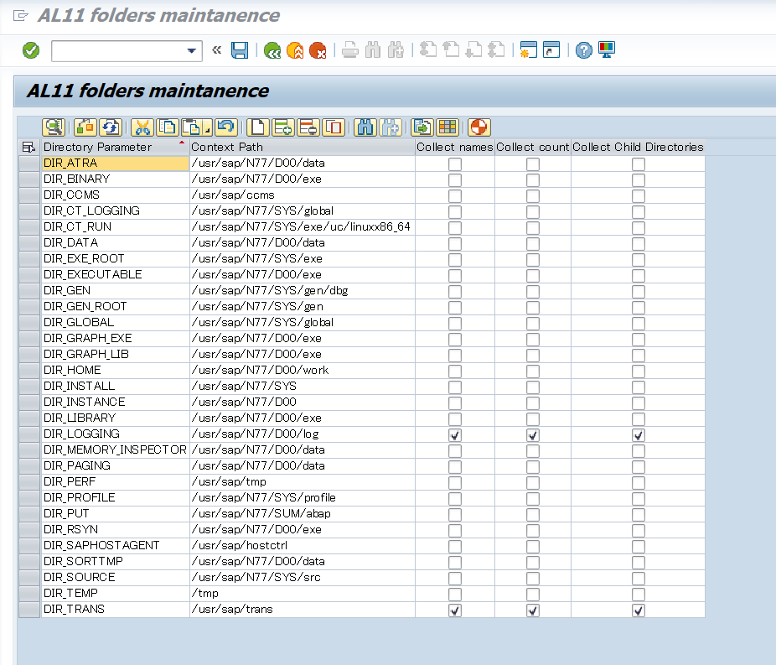Click the green Enter checkmark icon
776x665 pixels.
[x=31, y=51]
